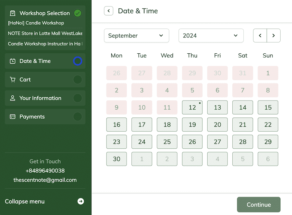
Task: Click the person icon for Your Information
Action: click(13, 98)
